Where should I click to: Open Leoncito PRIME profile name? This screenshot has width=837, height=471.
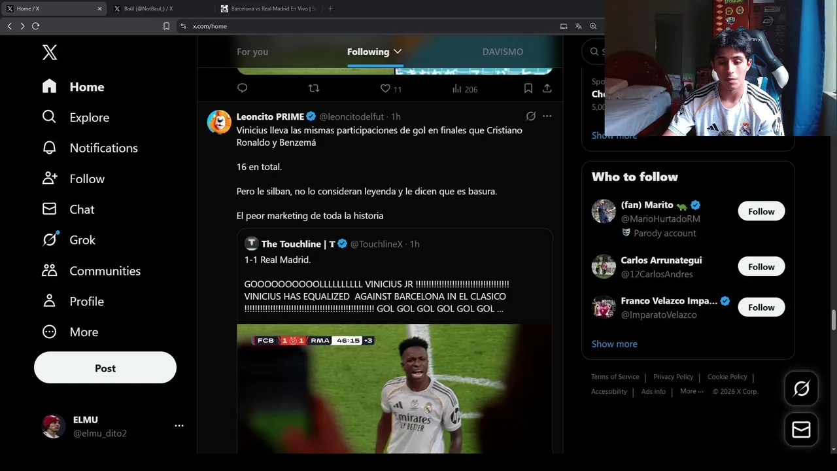pos(270,116)
